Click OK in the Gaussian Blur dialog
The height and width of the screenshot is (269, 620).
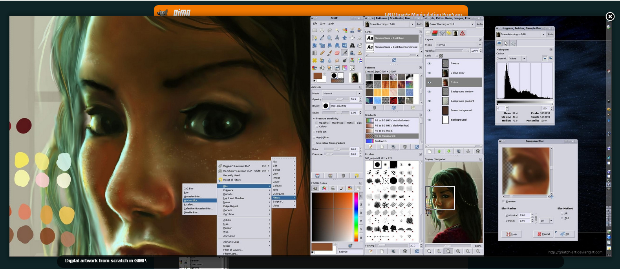coord(565,234)
